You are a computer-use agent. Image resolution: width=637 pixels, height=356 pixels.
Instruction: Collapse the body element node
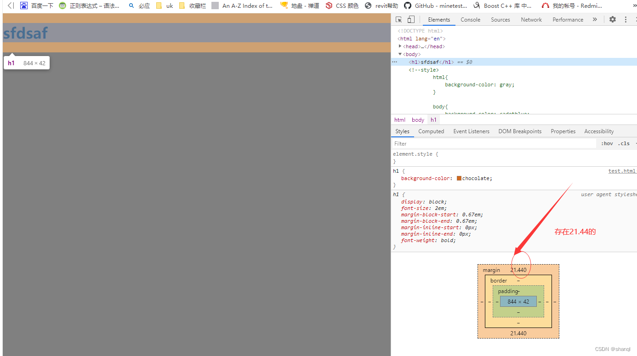coord(400,54)
